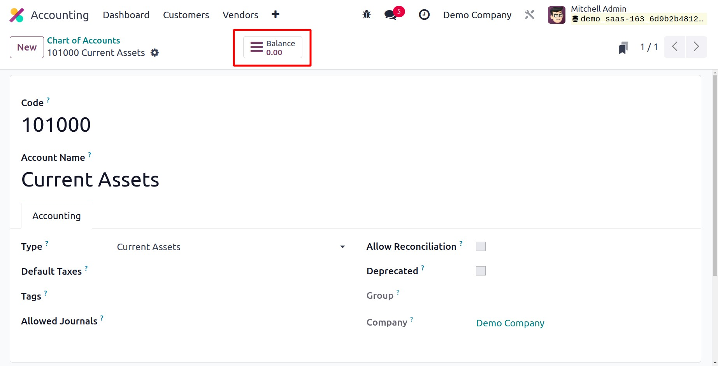Click the Account Name field
Viewport: 718px width, 366px height.
90,180
